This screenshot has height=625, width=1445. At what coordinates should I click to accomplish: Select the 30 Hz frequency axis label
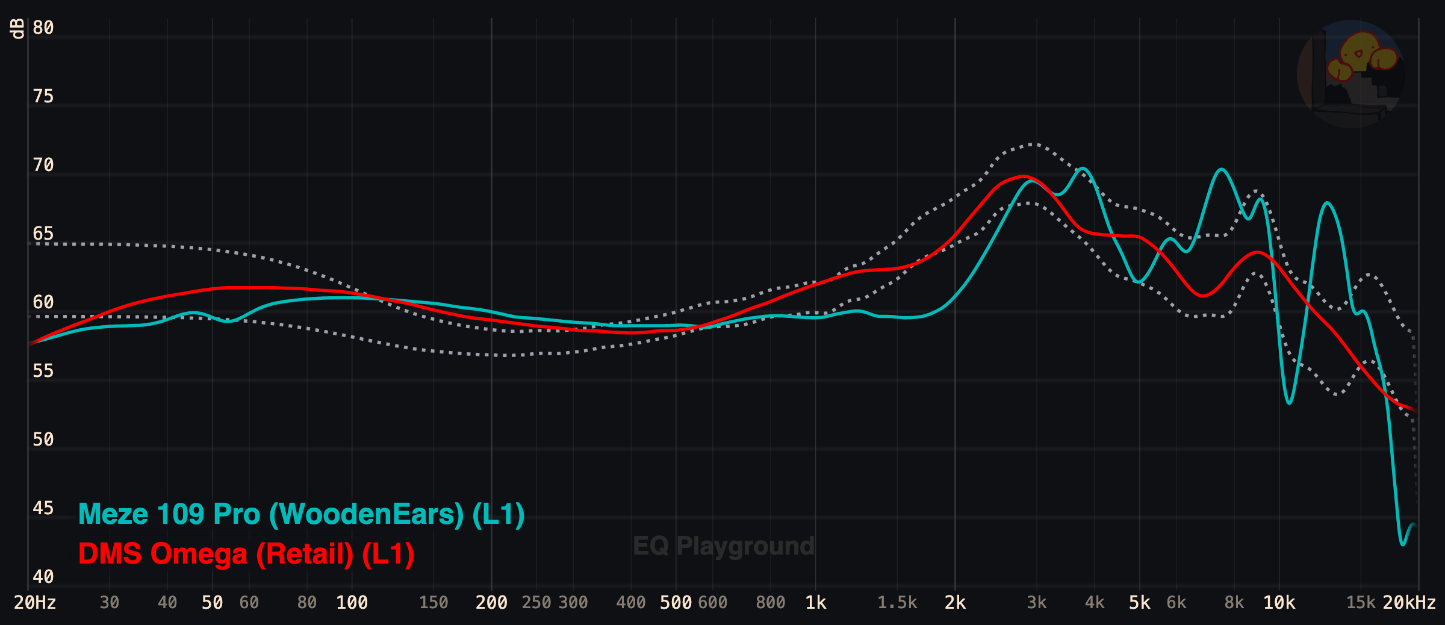point(110,603)
